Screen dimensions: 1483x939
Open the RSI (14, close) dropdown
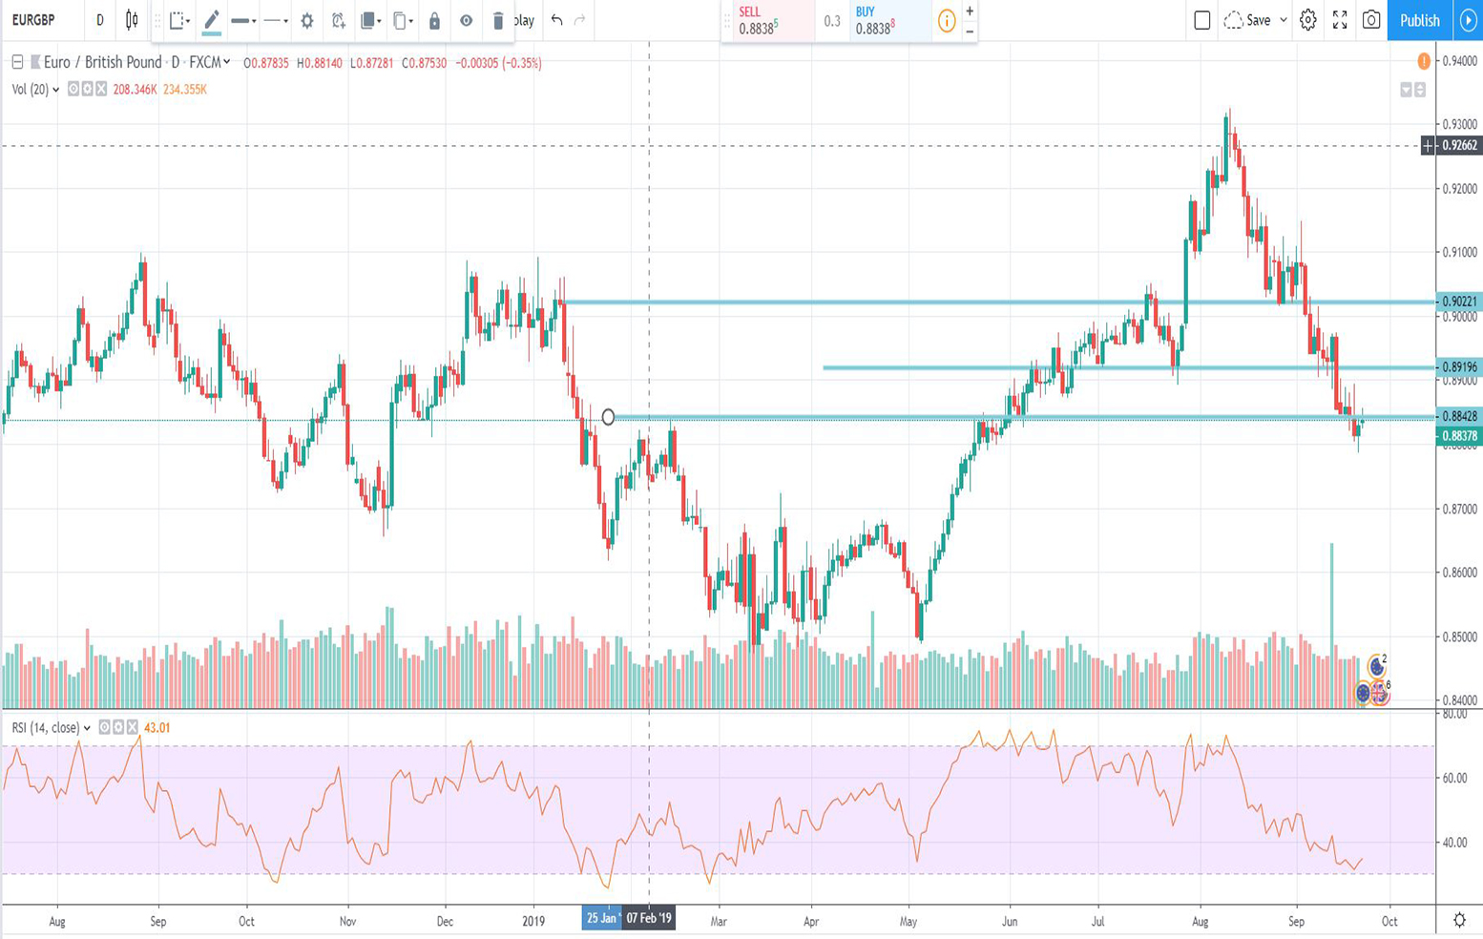(87, 727)
